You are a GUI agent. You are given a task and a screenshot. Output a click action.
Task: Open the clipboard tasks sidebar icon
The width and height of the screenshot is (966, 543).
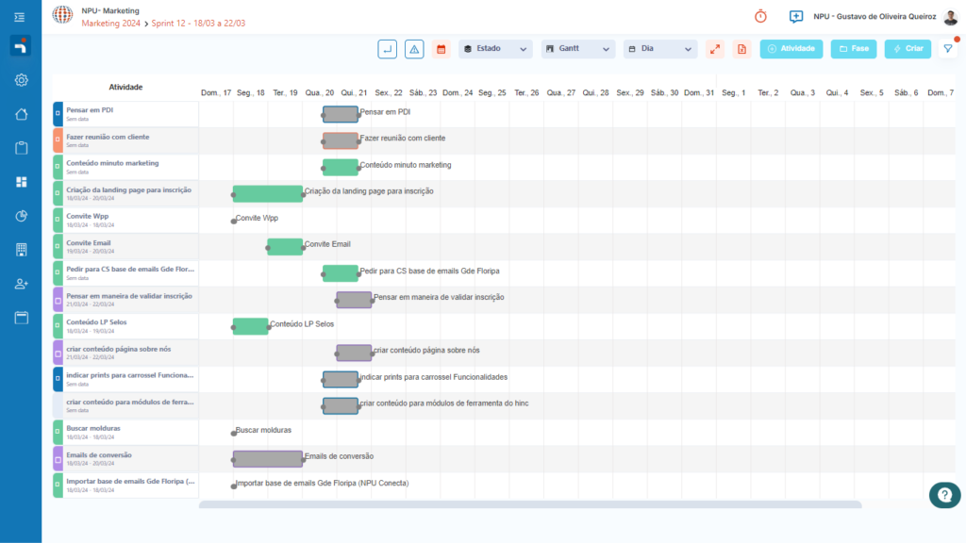click(21, 148)
